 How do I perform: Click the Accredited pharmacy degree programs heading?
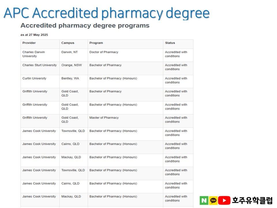tap(85, 26)
